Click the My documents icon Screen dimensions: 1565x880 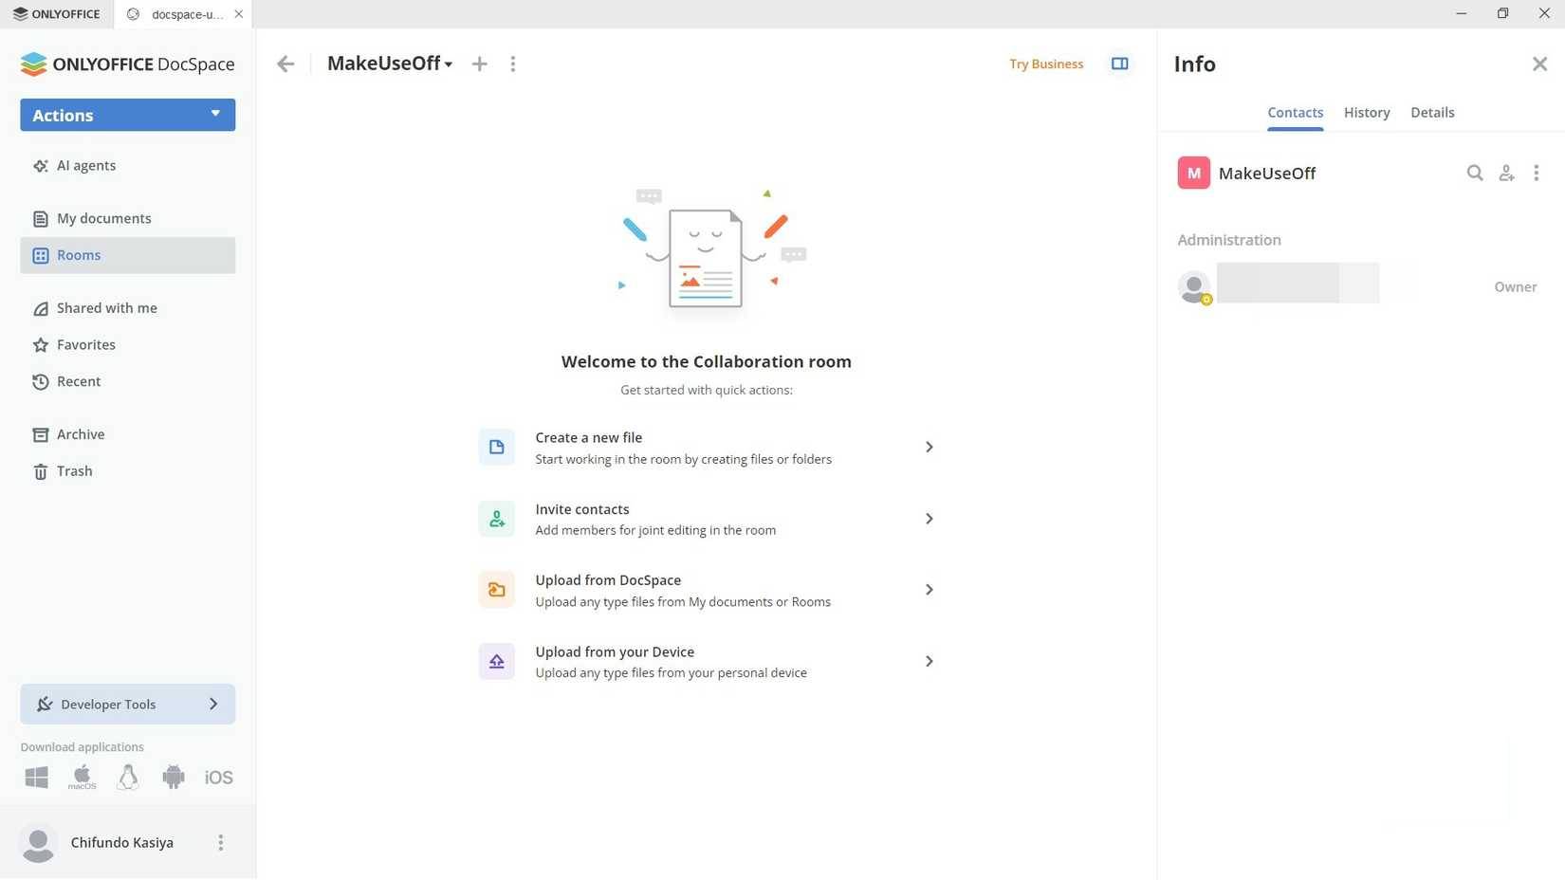40,219
